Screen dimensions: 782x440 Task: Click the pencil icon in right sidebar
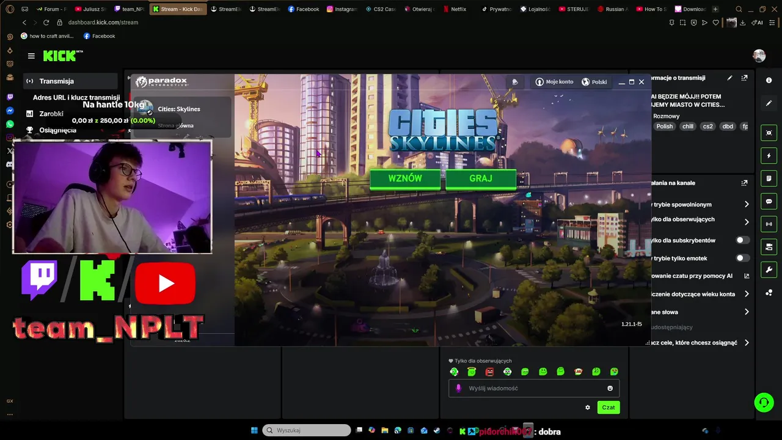coord(769,103)
